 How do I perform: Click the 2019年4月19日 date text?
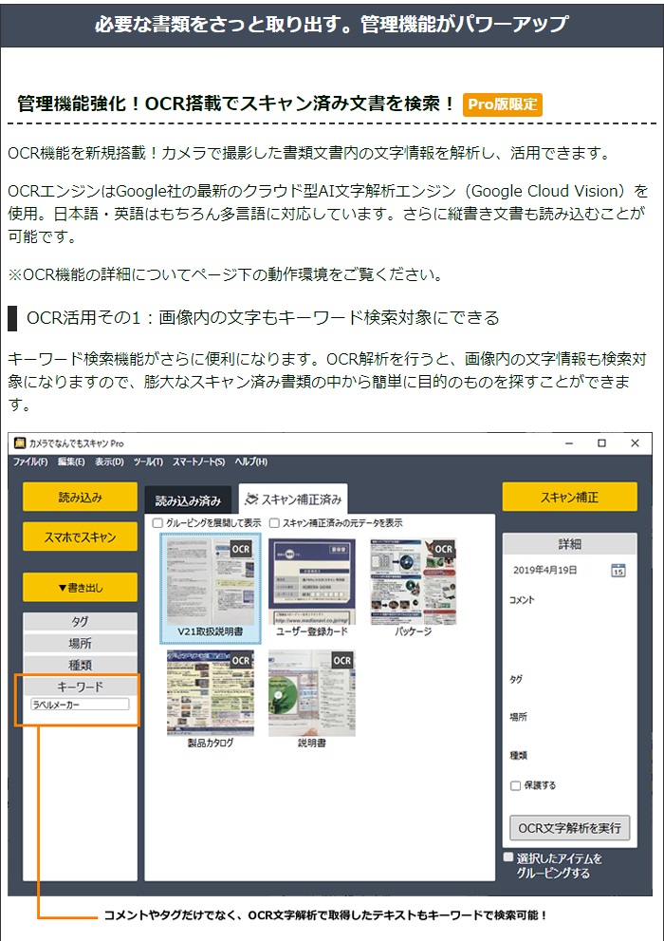point(544,570)
